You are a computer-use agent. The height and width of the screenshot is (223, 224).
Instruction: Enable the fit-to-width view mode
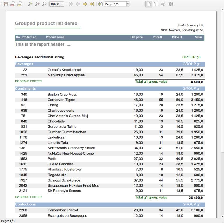pos(155,4)
